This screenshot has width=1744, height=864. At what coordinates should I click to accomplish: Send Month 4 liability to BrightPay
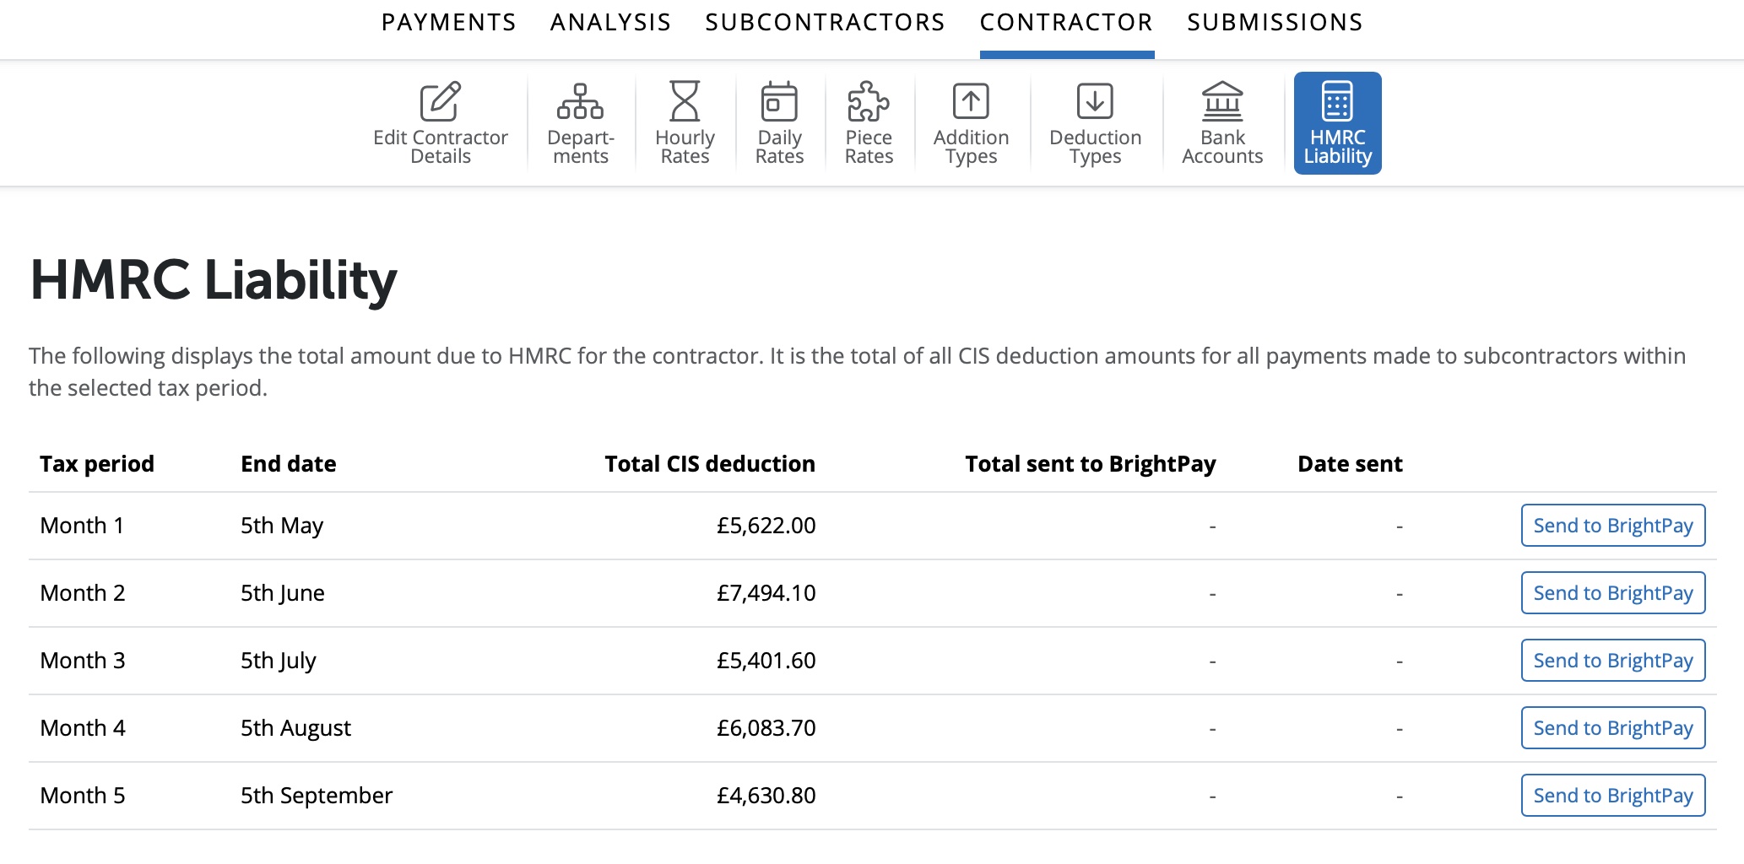pos(1612,728)
